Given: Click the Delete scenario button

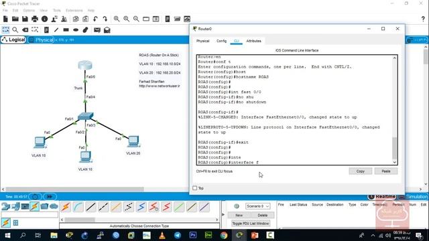Looking at the screenshot, I should (262, 216).
